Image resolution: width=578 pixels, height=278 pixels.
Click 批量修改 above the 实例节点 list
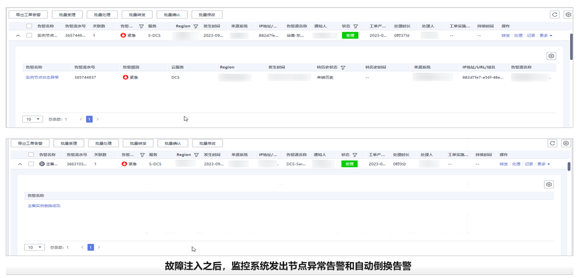(207, 15)
